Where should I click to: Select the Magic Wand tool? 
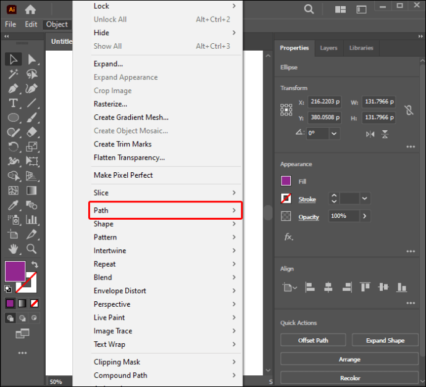(14, 74)
